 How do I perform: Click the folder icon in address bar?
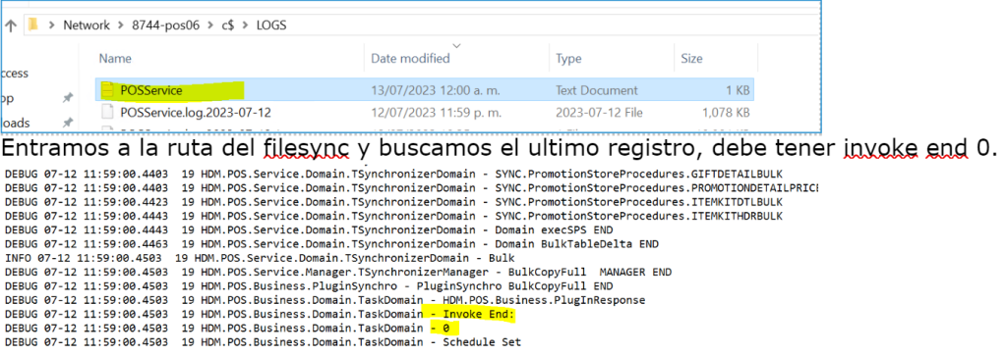point(34,25)
